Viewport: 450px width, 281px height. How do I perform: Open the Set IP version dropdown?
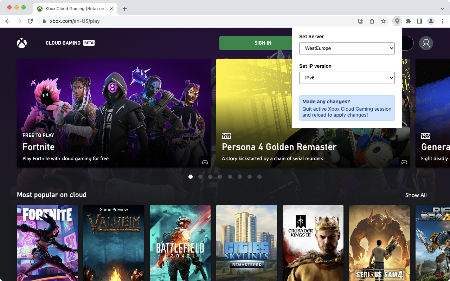(x=347, y=78)
